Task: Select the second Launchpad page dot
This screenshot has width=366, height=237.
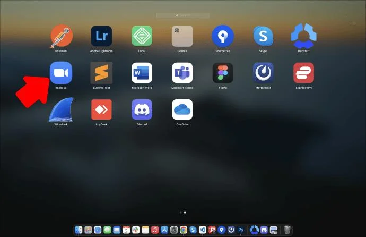Action: pyautogui.click(x=185, y=213)
